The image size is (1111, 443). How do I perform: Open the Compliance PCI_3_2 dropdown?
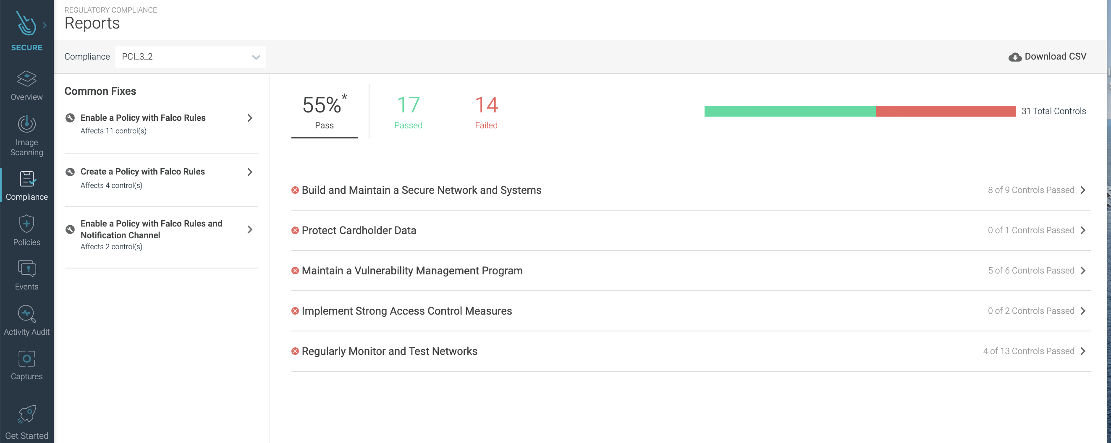190,57
